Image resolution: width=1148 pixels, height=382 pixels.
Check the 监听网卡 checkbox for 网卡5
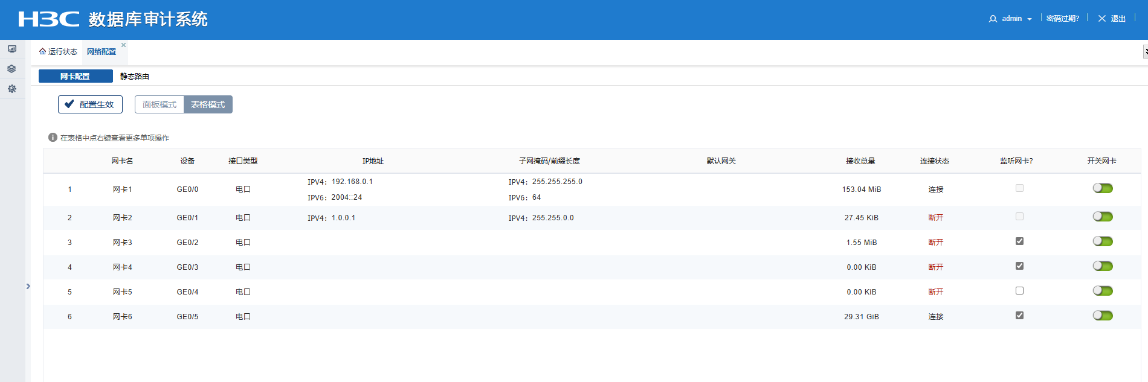[1019, 291]
